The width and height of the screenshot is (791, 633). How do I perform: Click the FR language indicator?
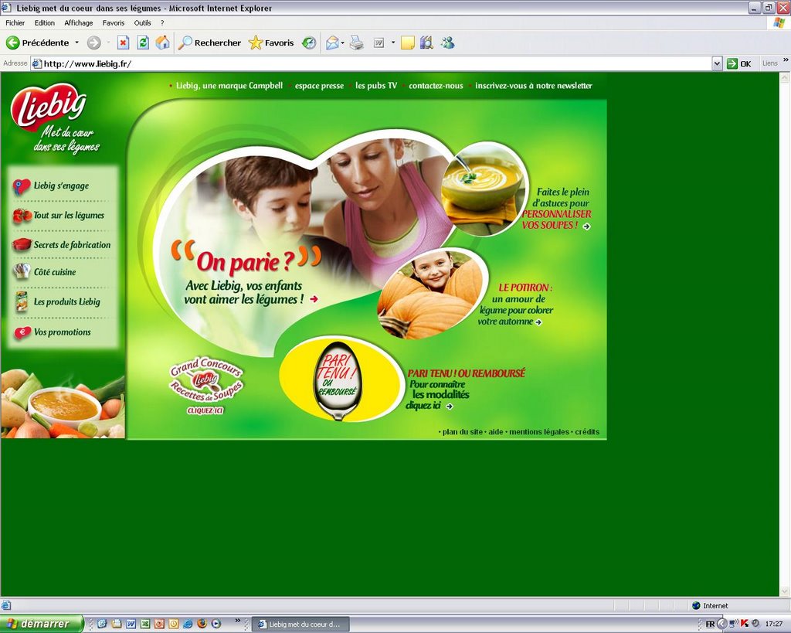pos(710,624)
